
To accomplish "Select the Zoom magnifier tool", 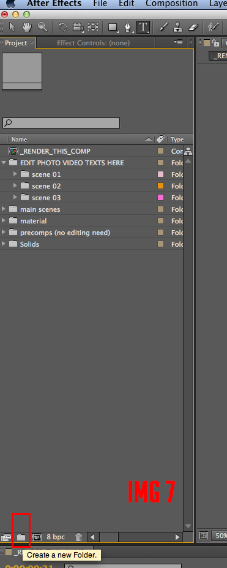I will tap(43, 27).
